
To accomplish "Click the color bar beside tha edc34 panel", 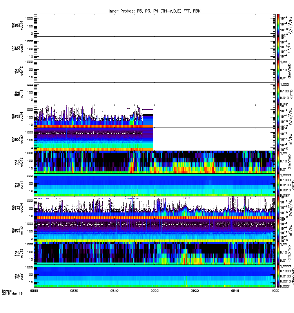I will tap(278, 25).
